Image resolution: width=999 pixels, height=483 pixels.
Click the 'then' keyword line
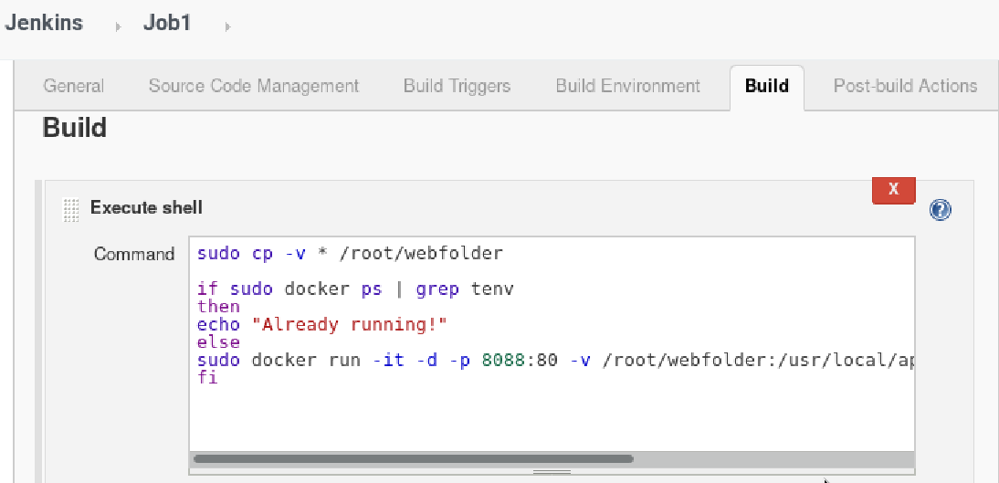click(x=218, y=307)
